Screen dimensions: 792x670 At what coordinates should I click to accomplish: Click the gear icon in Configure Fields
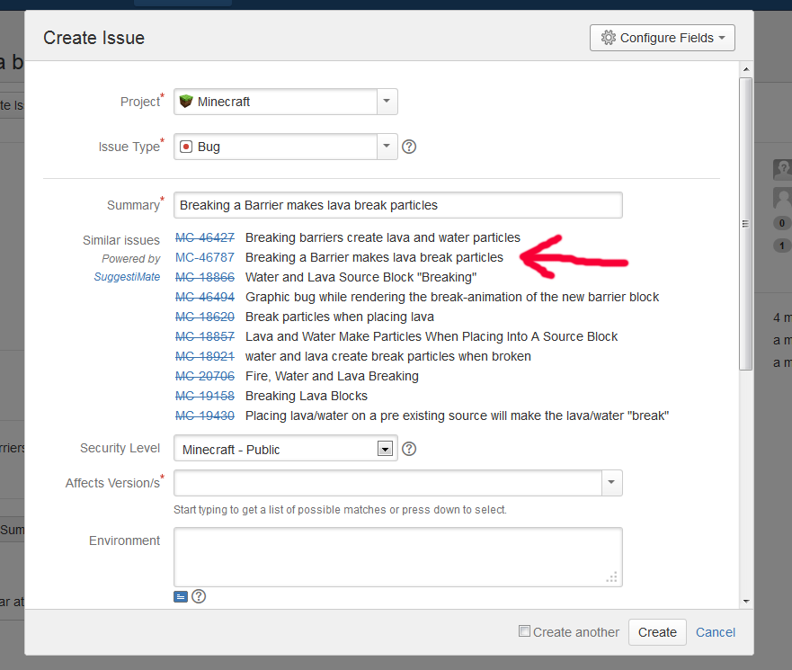point(609,38)
